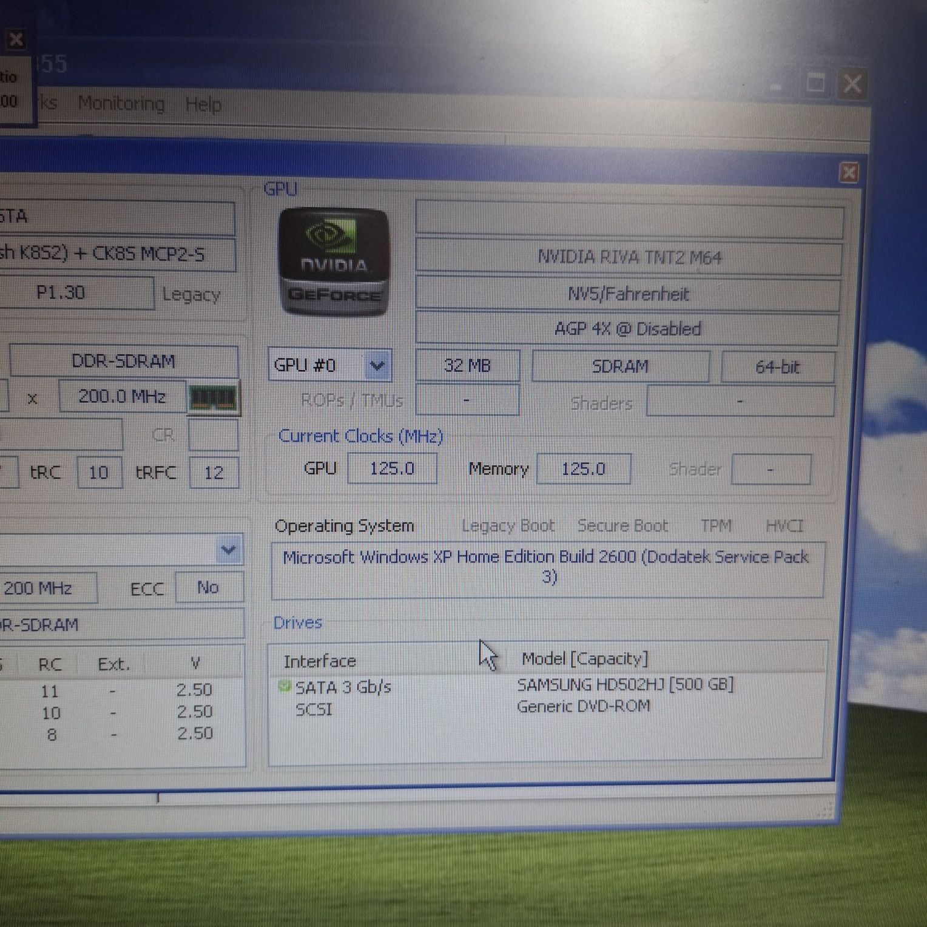
Task: Click the RC column header in timings table
Action: [50, 665]
